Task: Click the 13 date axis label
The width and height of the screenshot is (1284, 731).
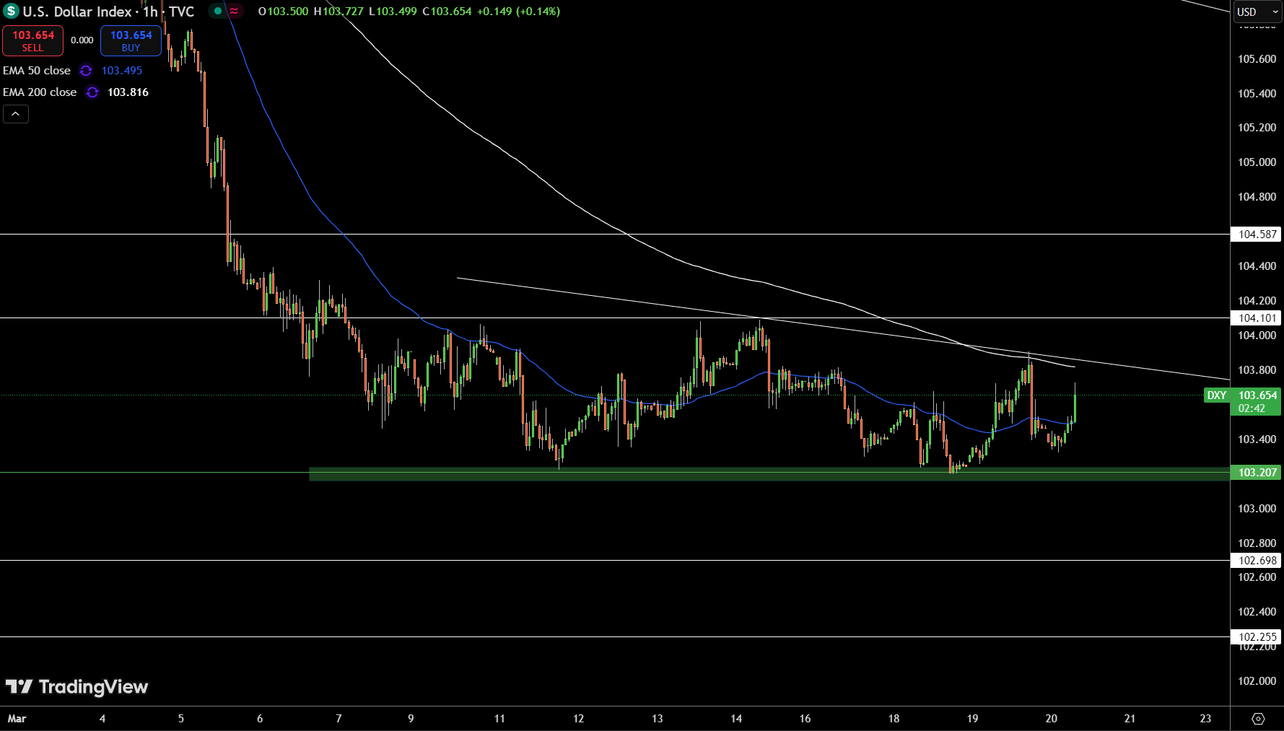Action: 657,719
